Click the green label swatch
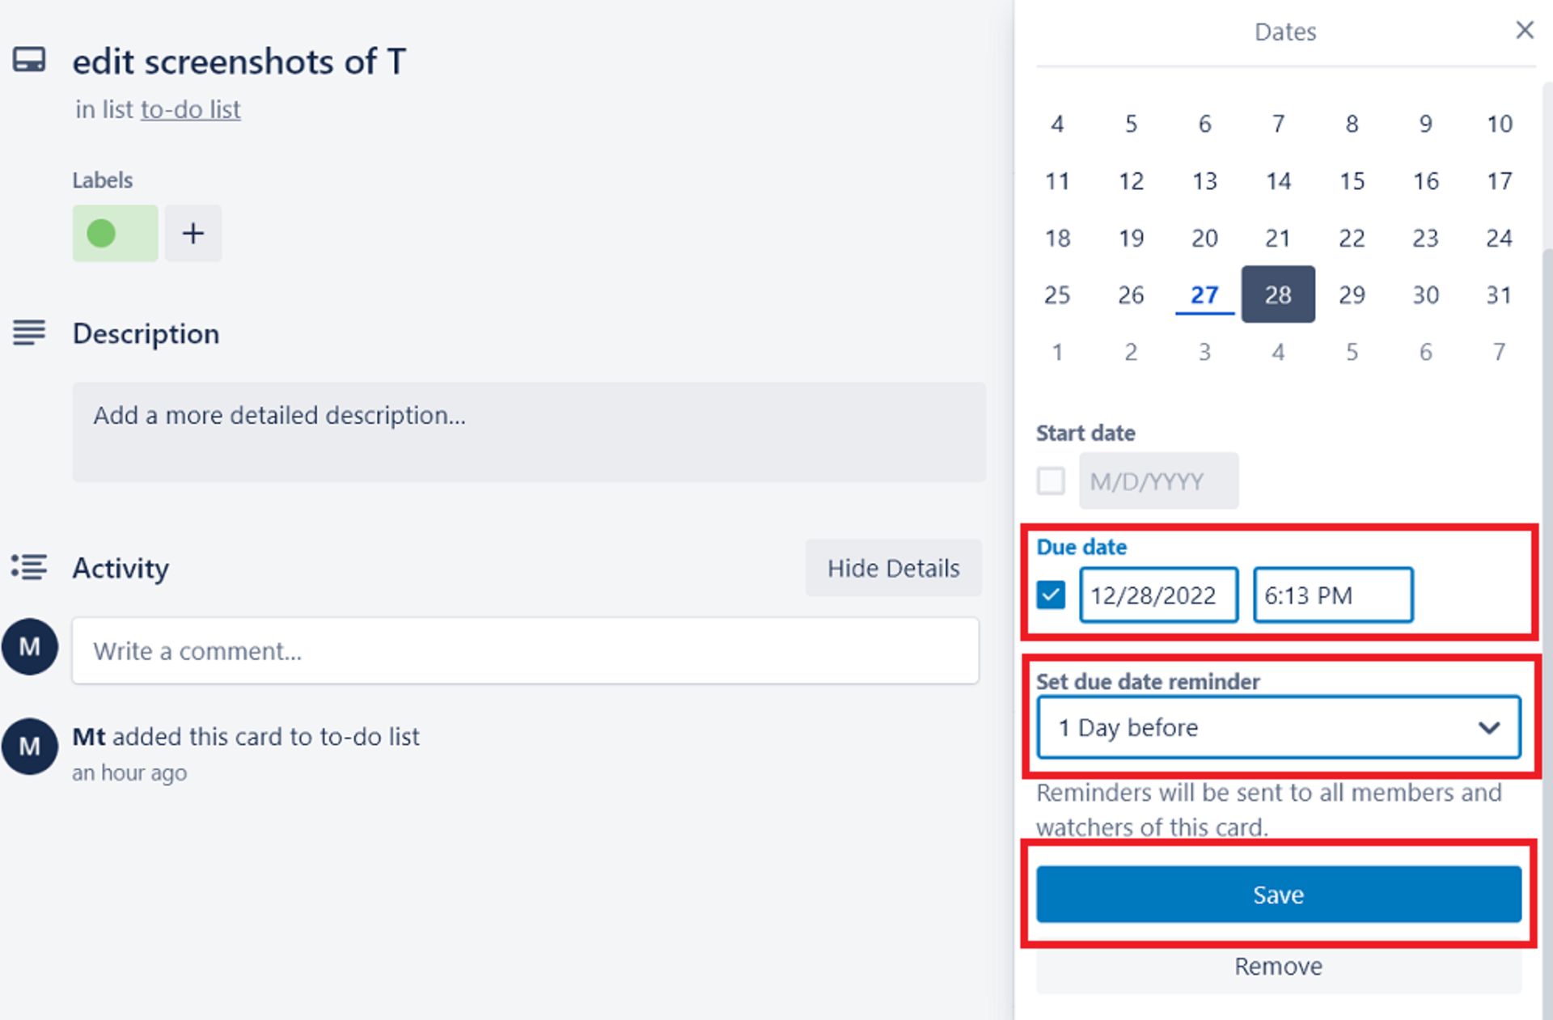This screenshot has height=1020, width=1553. click(x=115, y=233)
